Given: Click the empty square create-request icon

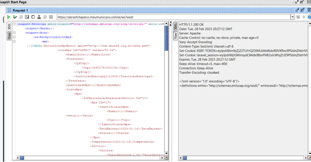Looking at the screenshot, I should coord(33,17).
